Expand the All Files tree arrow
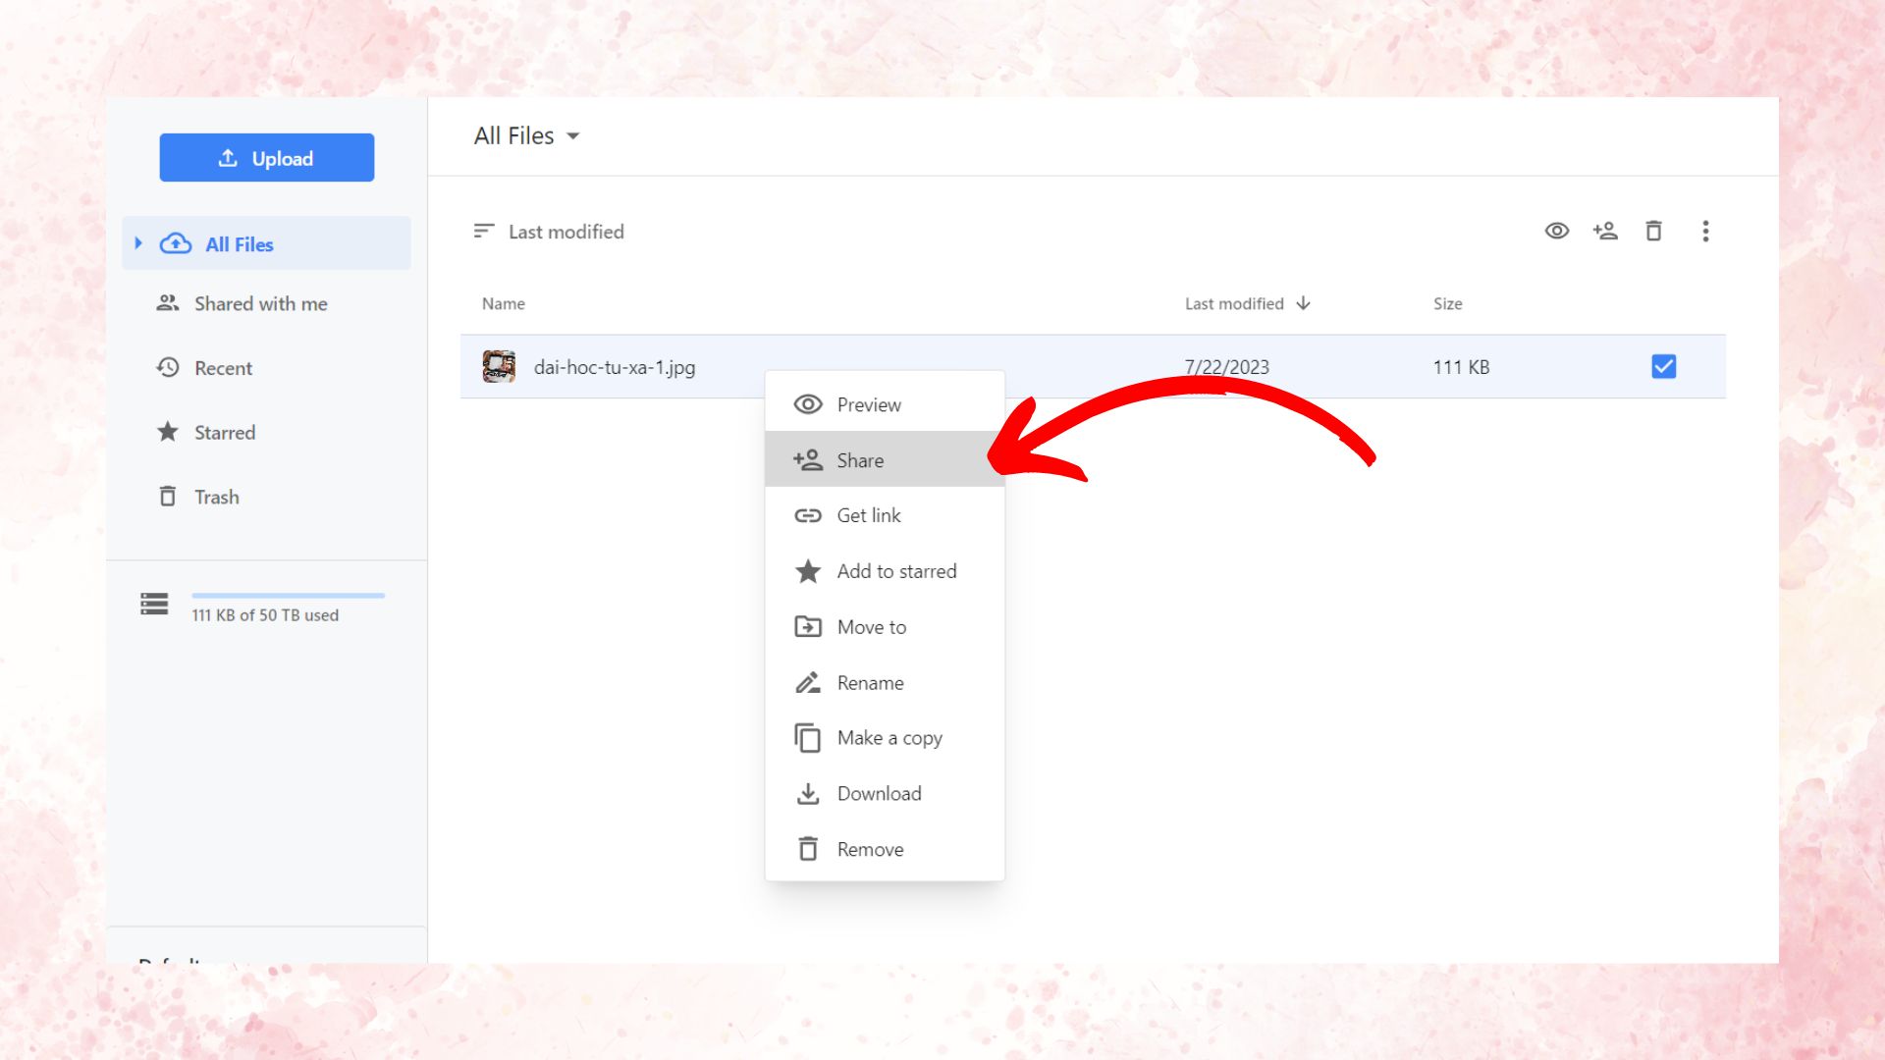 coord(138,243)
